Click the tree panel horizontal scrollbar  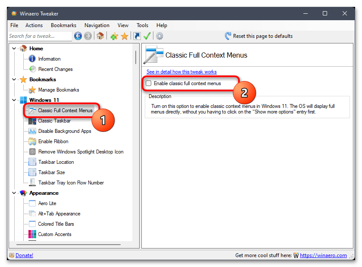(x=69, y=244)
